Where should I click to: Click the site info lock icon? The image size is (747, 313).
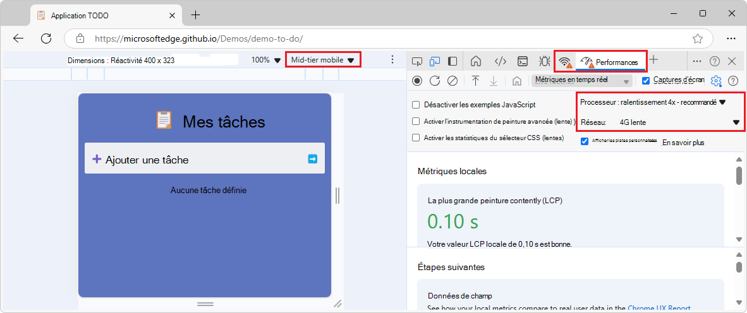pyautogui.click(x=80, y=38)
